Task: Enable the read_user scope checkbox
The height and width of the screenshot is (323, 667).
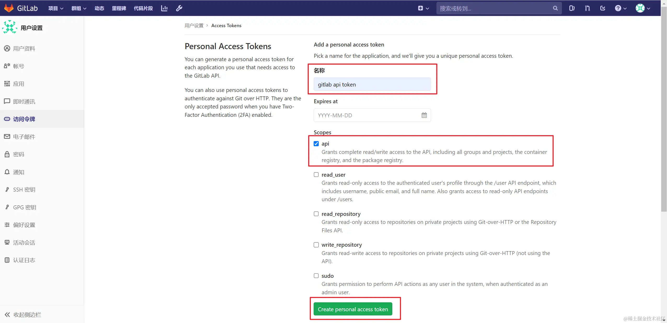Action: 316,175
